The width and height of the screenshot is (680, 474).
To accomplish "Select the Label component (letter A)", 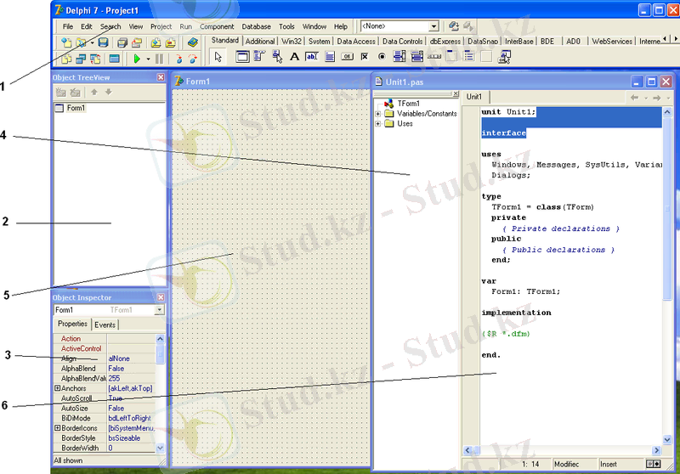I will 294,57.
